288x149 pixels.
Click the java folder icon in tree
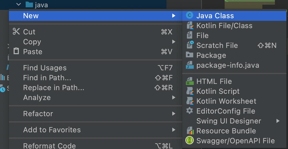coord(29,5)
